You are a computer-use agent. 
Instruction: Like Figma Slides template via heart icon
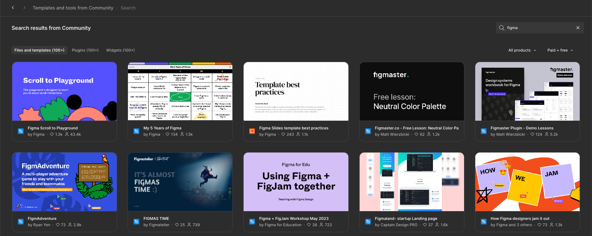tap(283, 134)
